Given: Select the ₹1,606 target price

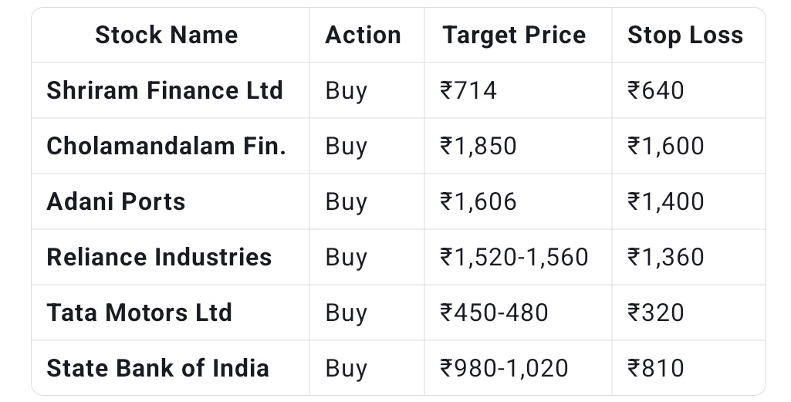Looking at the screenshot, I should click(x=478, y=201).
